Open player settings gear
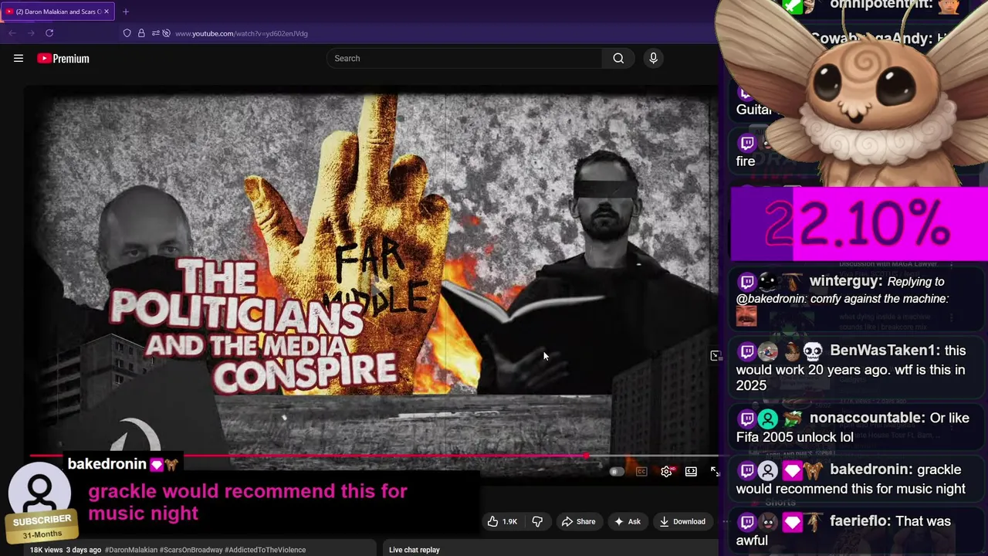This screenshot has height=556, width=988. click(x=667, y=472)
